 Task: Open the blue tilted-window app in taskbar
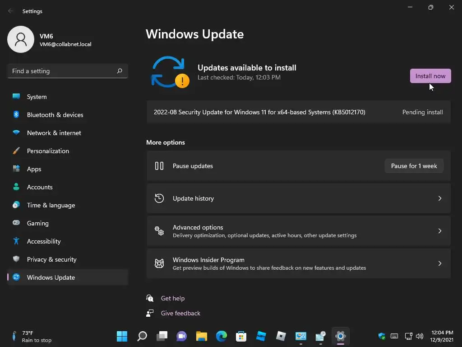[x=261, y=336]
